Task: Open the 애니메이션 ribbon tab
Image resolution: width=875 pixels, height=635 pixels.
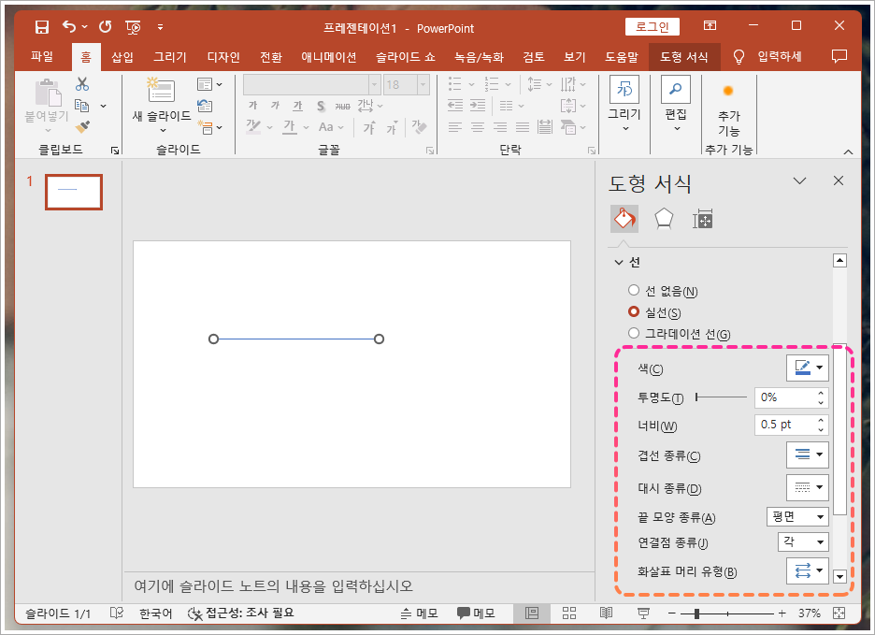Action: [329, 56]
